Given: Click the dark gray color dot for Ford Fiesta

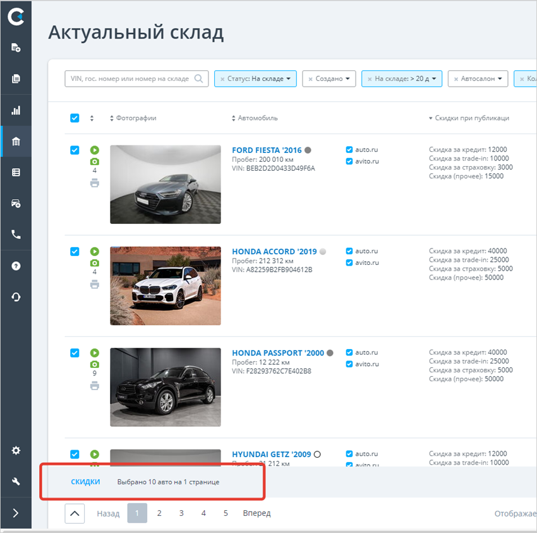Looking at the screenshot, I should pyautogui.click(x=308, y=150).
